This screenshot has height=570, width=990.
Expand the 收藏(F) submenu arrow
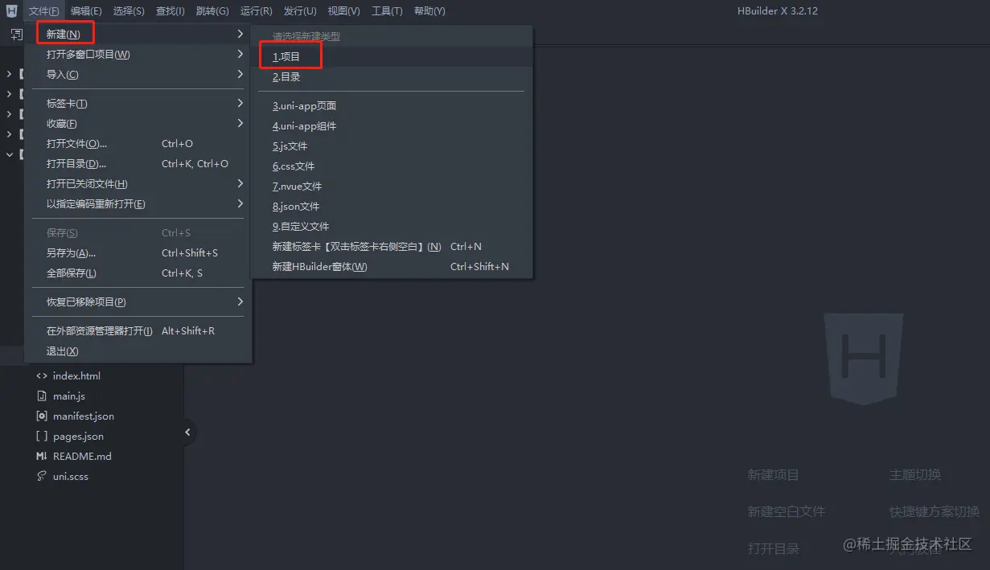tap(240, 123)
